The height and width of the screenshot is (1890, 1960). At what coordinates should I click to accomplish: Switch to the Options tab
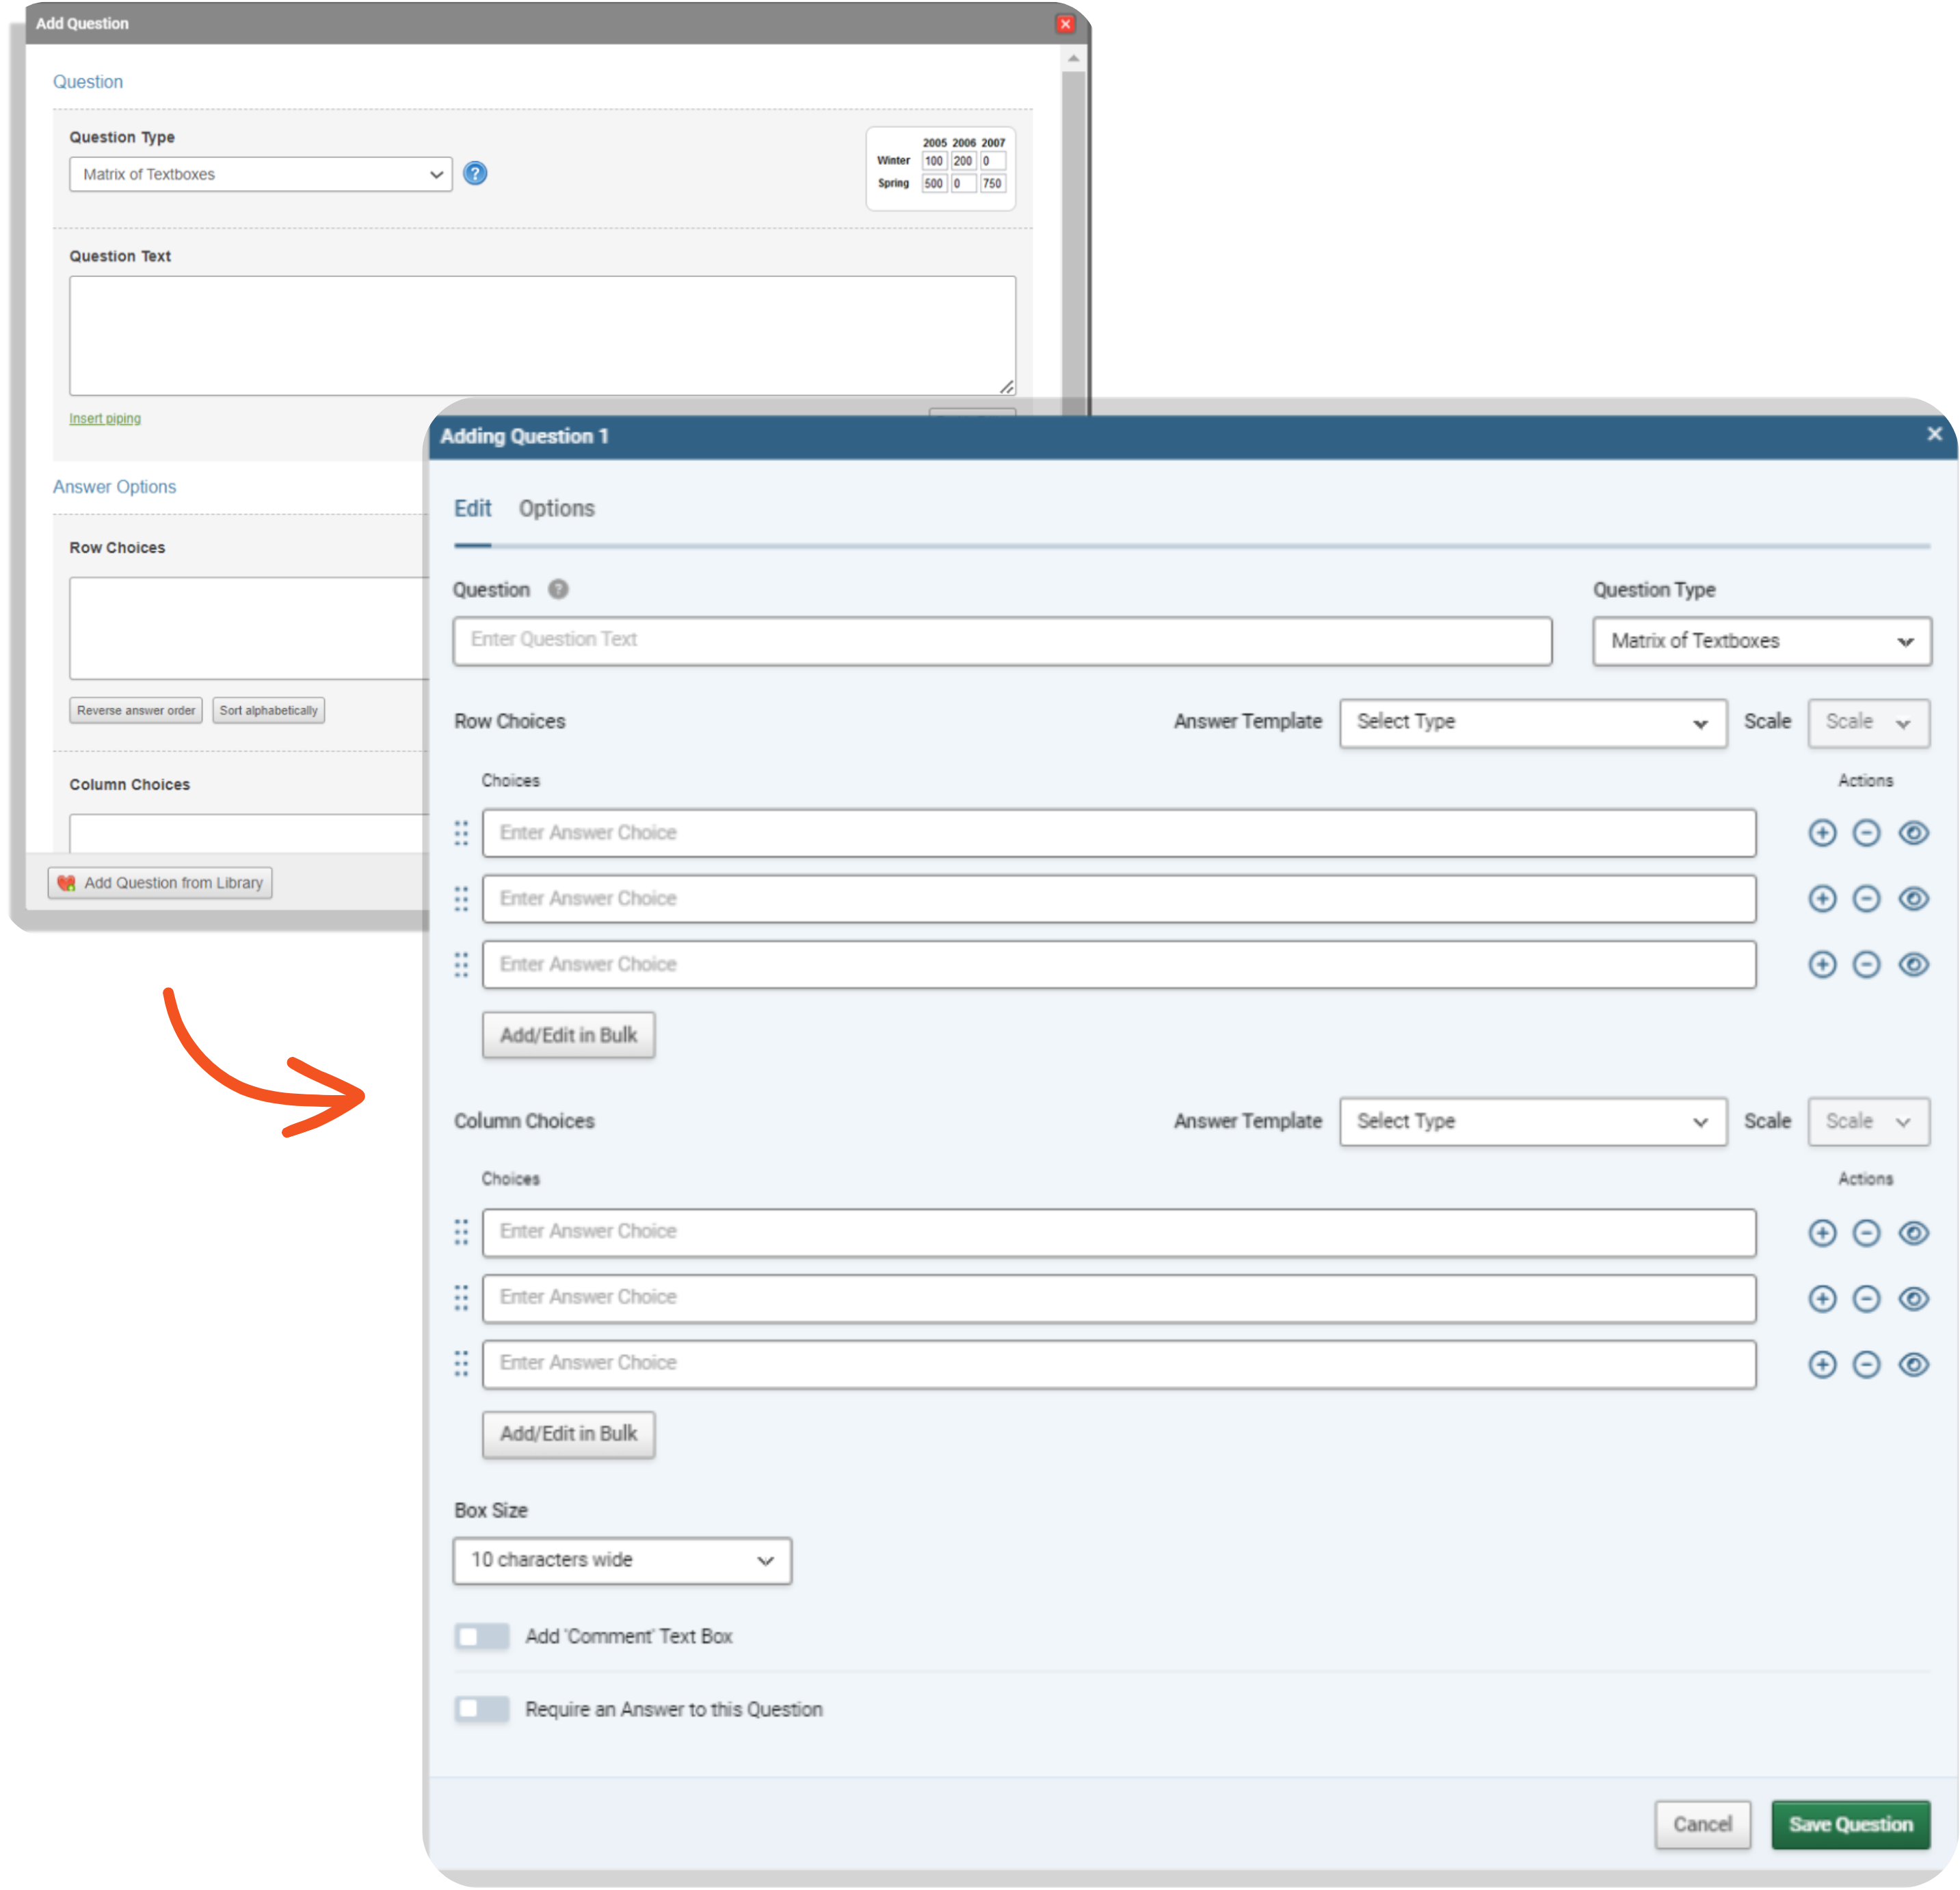point(556,508)
